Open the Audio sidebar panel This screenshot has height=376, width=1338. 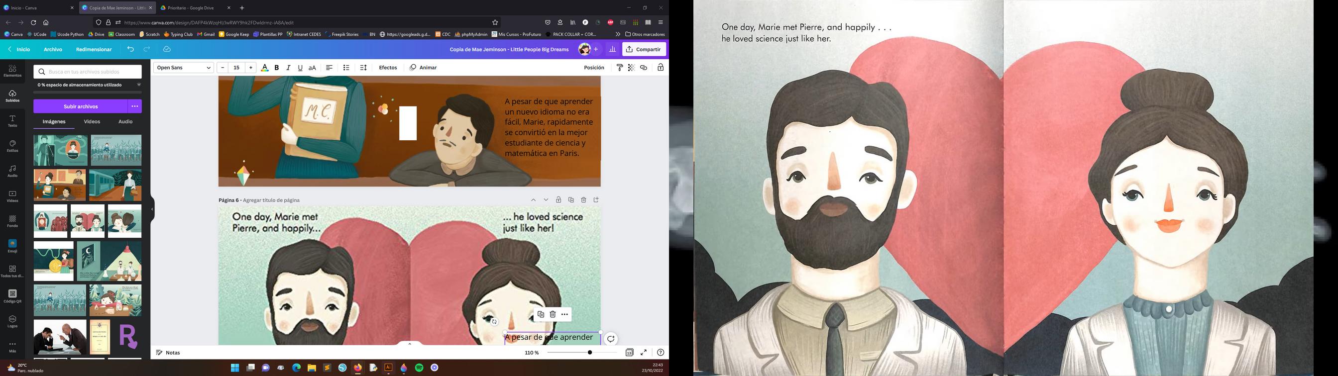pos(12,171)
